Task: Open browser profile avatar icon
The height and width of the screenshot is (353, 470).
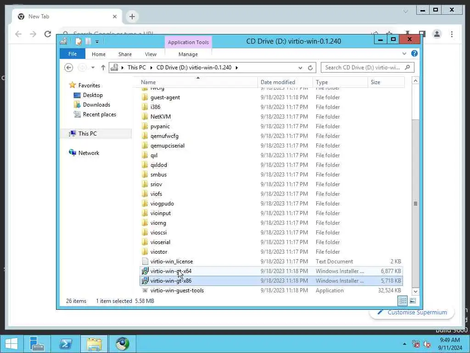Action: click(x=437, y=34)
